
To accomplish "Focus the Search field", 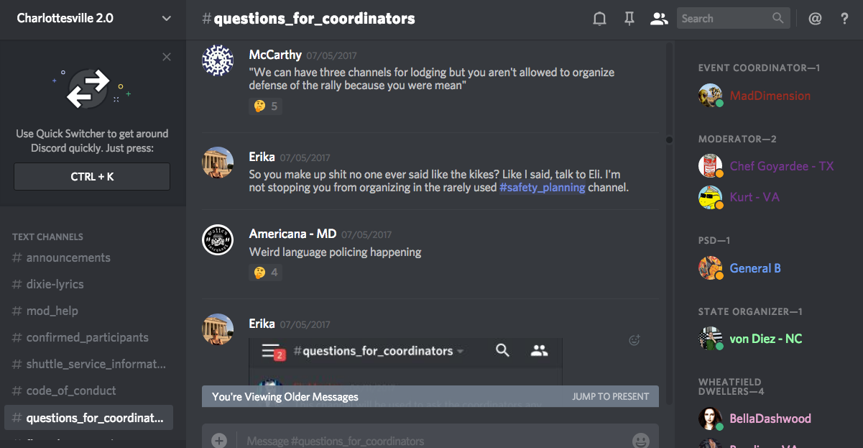I will 724,19.
